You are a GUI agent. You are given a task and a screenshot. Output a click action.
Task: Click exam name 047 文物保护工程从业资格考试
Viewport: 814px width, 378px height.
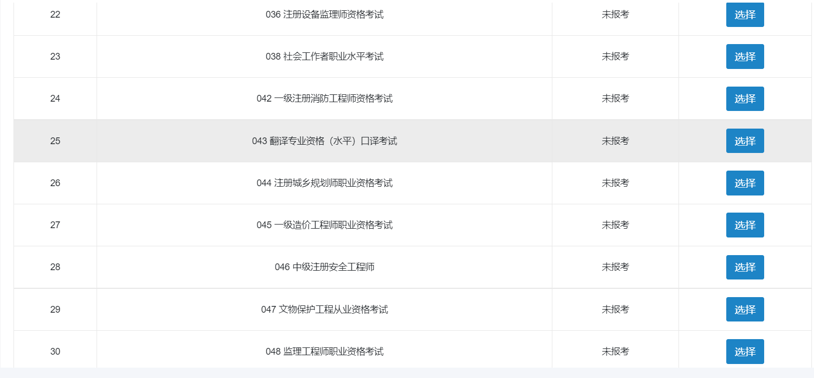(x=324, y=310)
